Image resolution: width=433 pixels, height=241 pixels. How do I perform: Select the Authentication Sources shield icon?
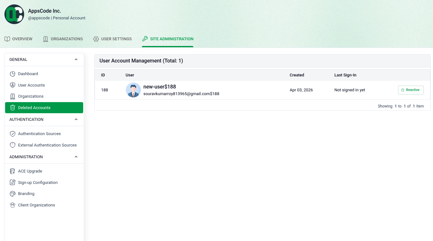13,134
